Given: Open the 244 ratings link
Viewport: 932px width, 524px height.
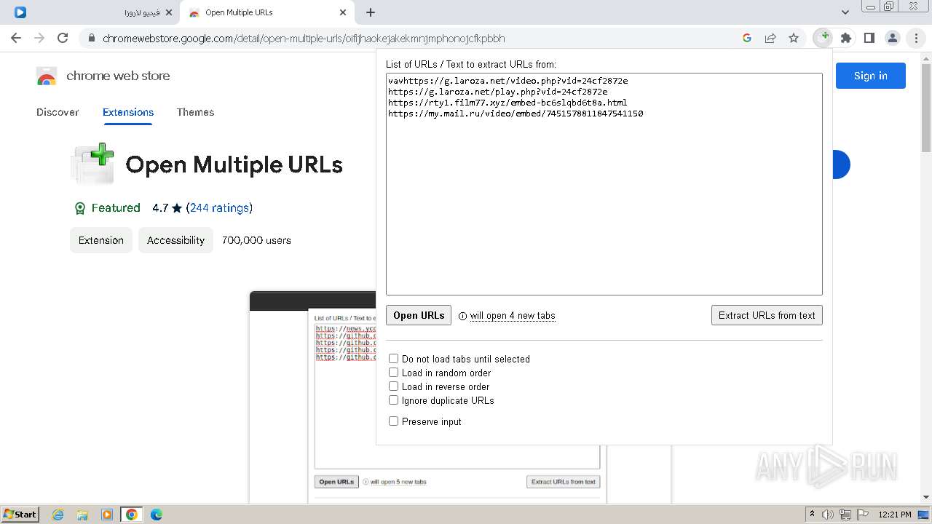Looking at the screenshot, I should [219, 208].
